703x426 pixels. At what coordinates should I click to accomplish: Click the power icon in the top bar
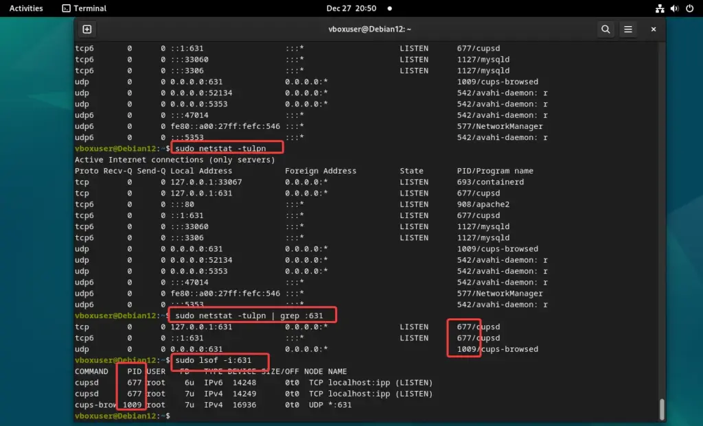689,8
